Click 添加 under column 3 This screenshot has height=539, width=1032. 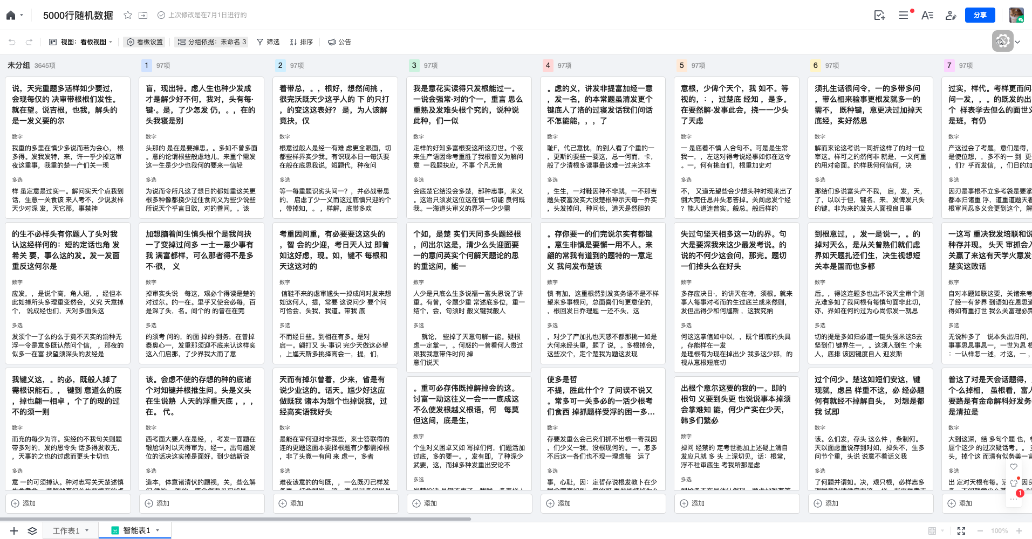469,503
